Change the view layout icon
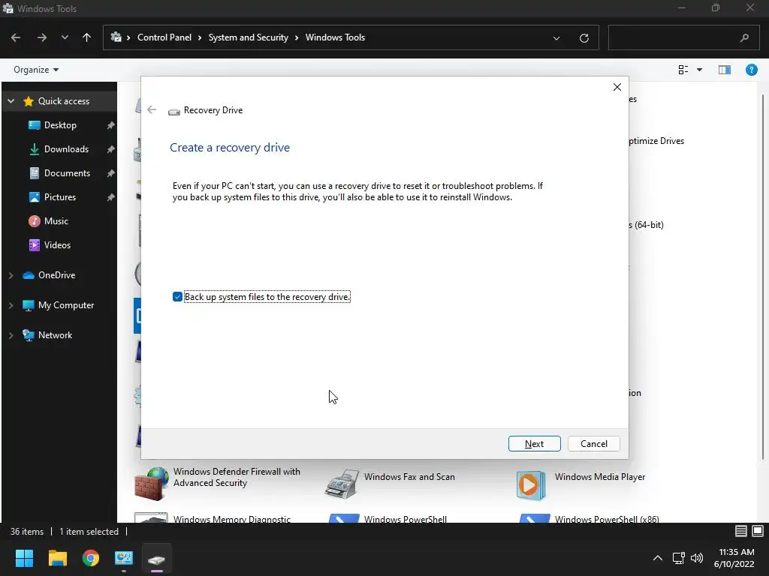Image resolution: width=769 pixels, height=576 pixels. (683, 70)
